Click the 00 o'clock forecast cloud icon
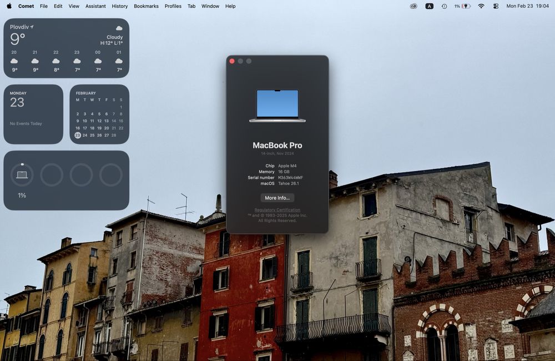The height and width of the screenshot is (361, 555). click(98, 61)
